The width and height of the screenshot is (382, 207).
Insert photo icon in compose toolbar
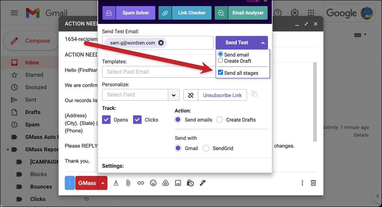[178, 183]
